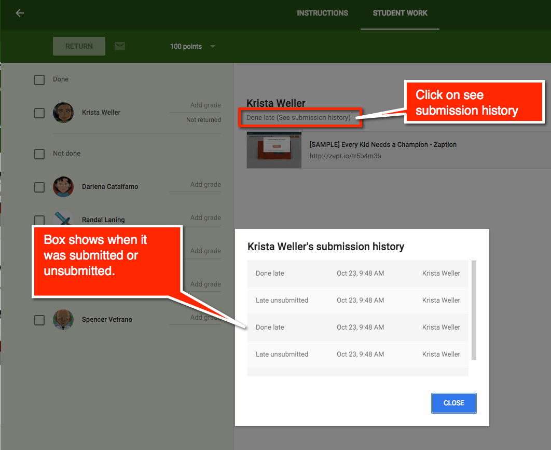Click the SAMPLE Every Kid Needs a Champion title
Viewport: 551px width, 450px height.
pos(383,144)
